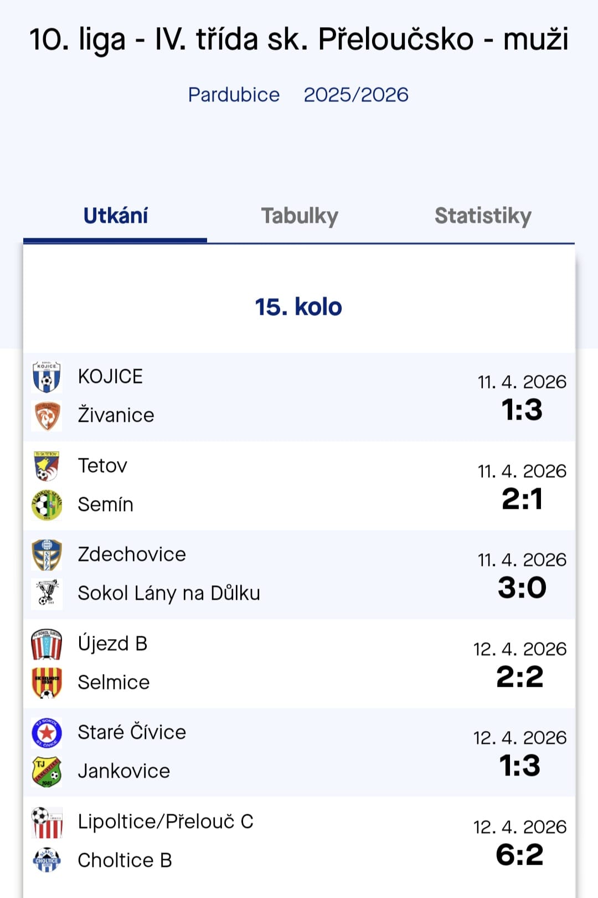The height and width of the screenshot is (898, 598).
Task: Open the Újezd B club crest
Action: 47,644
